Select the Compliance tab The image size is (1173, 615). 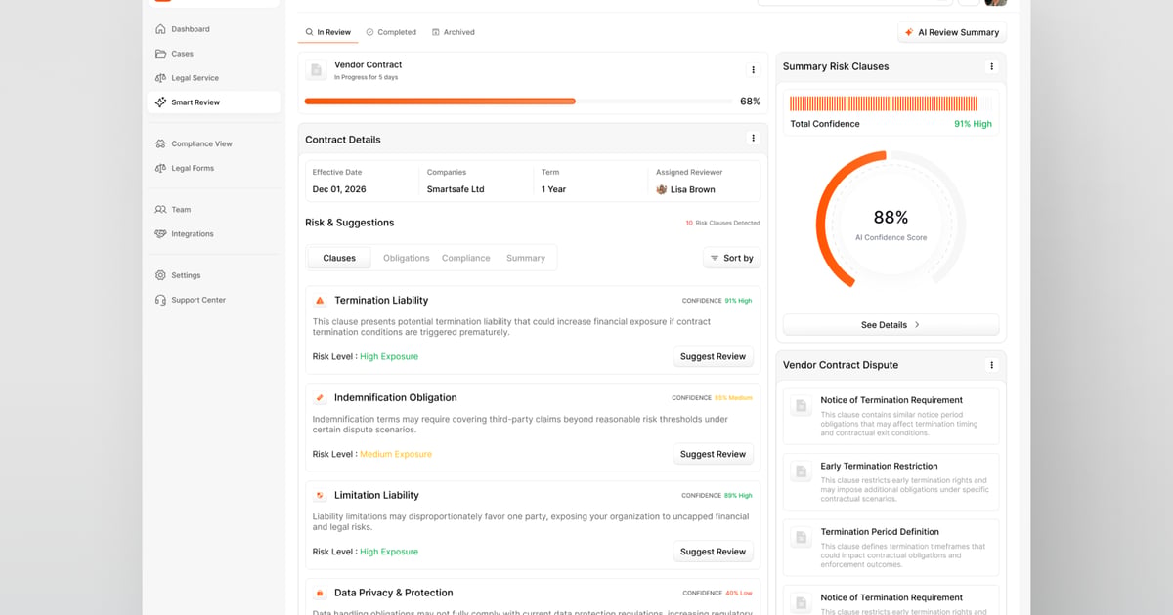tap(466, 258)
